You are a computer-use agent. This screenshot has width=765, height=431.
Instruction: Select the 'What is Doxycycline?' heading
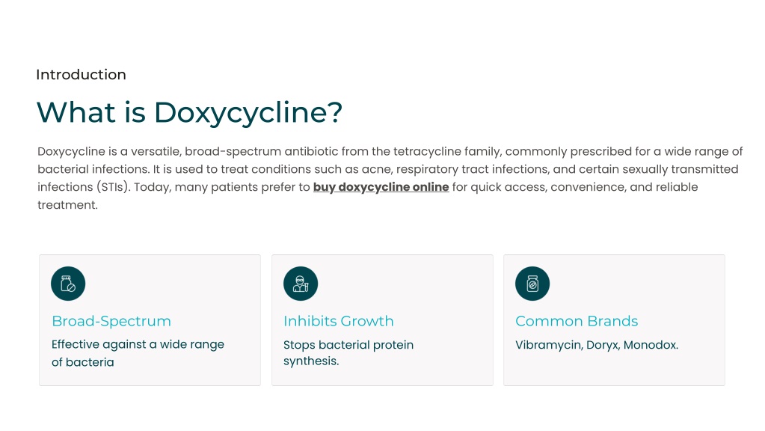[189, 112]
